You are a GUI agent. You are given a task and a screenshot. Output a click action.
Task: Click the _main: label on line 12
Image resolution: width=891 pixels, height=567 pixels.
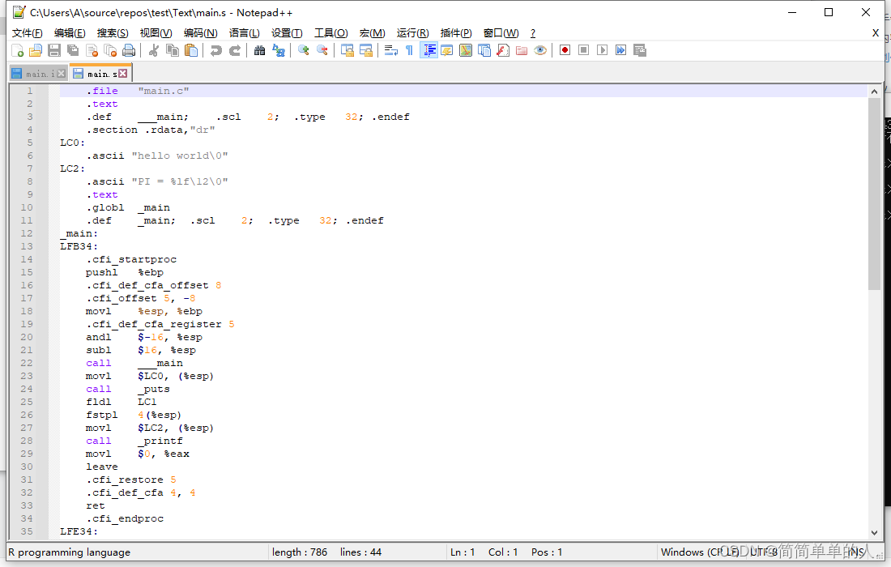point(79,233)
